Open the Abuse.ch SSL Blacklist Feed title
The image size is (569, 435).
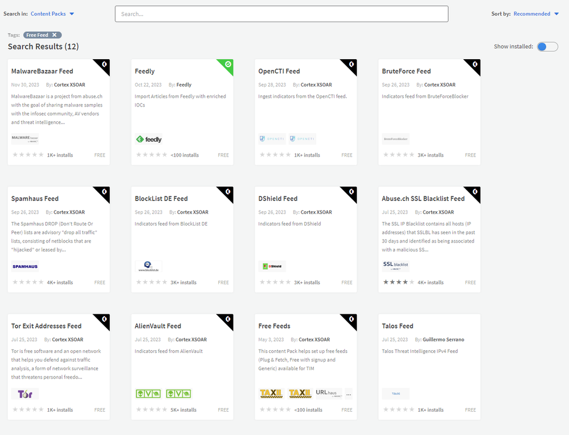pos(423,199)
